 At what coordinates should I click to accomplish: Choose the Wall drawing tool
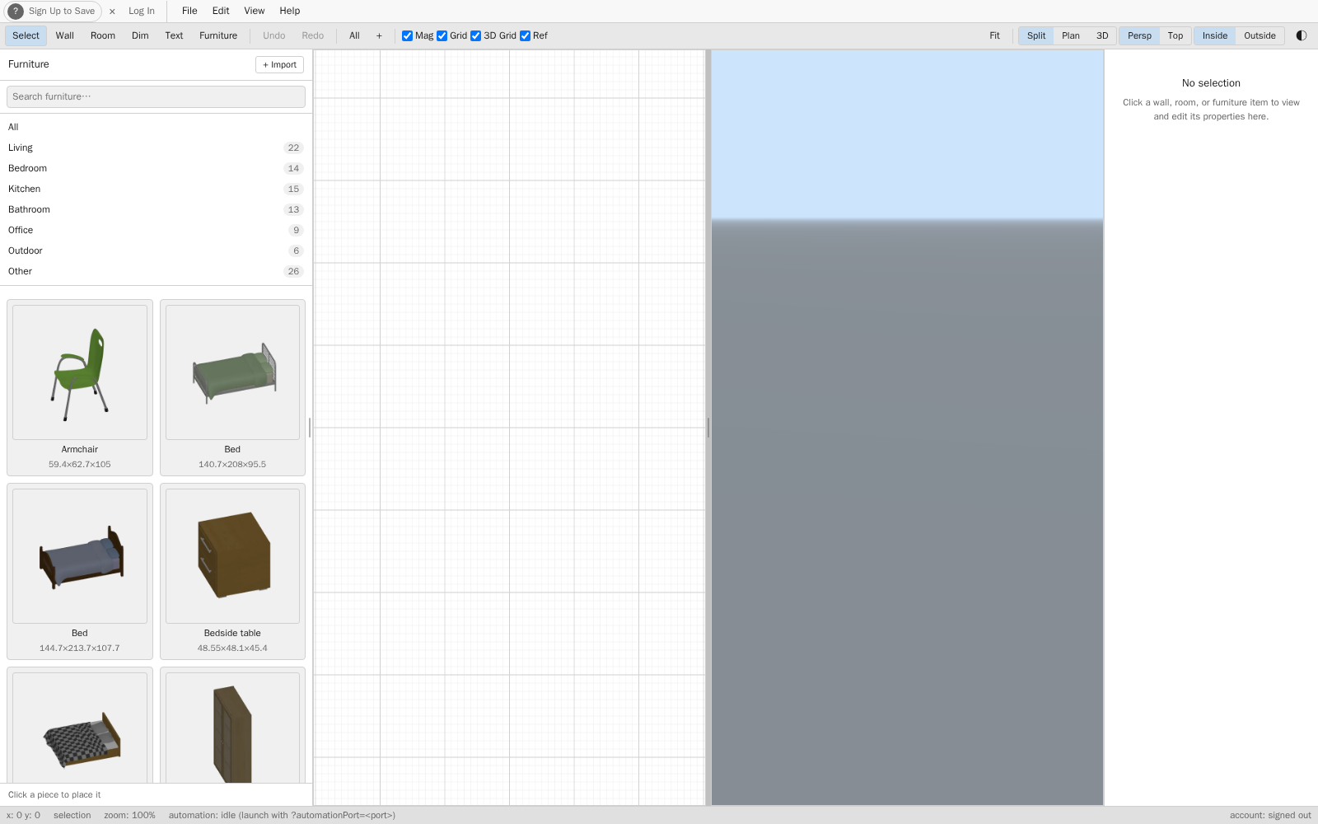pyautogui.click(x=65, y=35)
